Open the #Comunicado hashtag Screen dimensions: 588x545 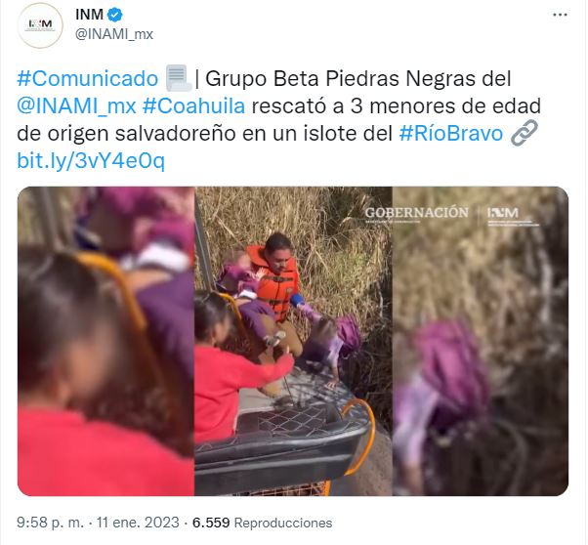pos(88,79)
